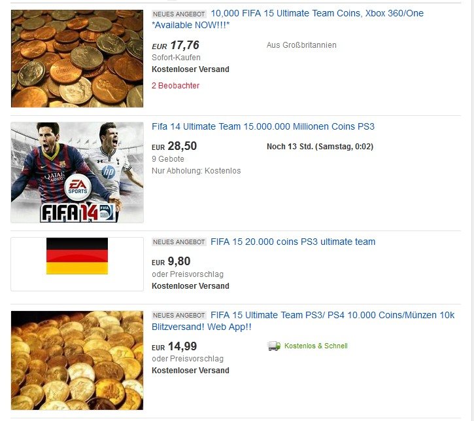Click NEUES ANGEBOT badge on the 20.000 coins listing
The width and height of the screenshot is (474, 421).
179,242
